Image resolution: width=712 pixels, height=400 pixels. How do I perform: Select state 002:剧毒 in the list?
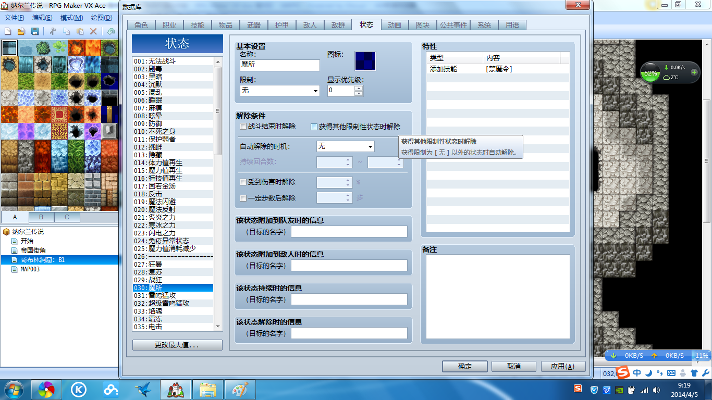pyautogui.click(x=173, y=69)
